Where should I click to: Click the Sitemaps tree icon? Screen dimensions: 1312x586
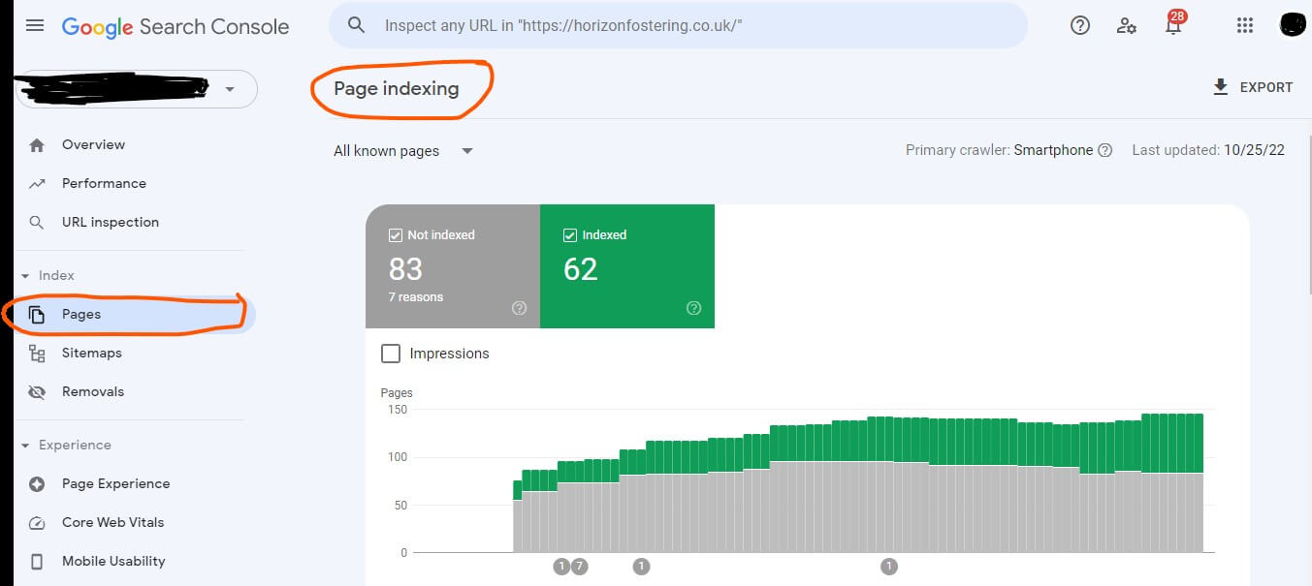(x=37, y=354)
